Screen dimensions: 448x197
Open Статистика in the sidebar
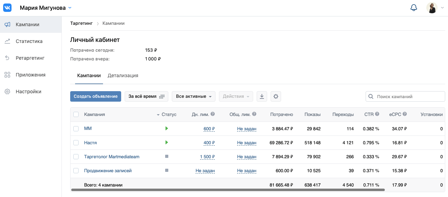[x=29, y=41]
